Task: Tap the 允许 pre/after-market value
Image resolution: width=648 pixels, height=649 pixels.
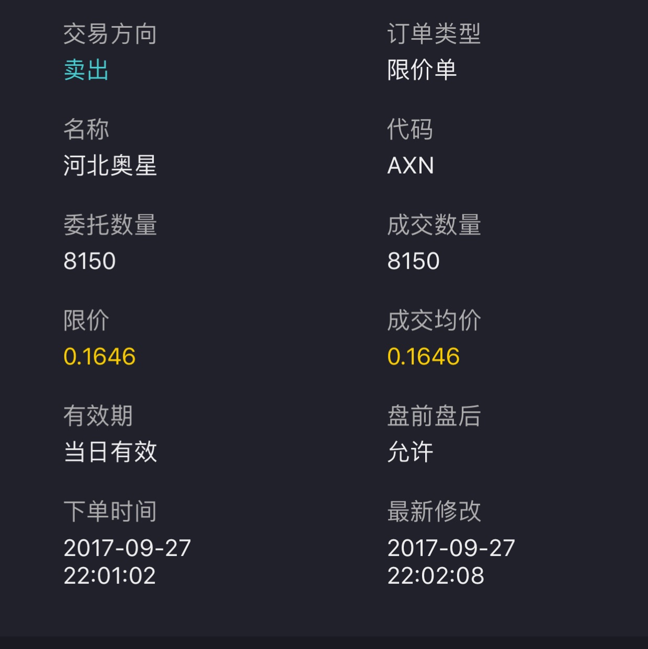Action: pos(411,452)
